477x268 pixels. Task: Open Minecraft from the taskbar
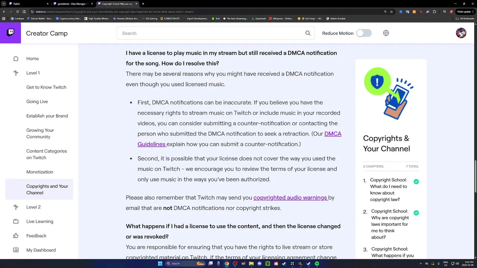tap(268, 264)
